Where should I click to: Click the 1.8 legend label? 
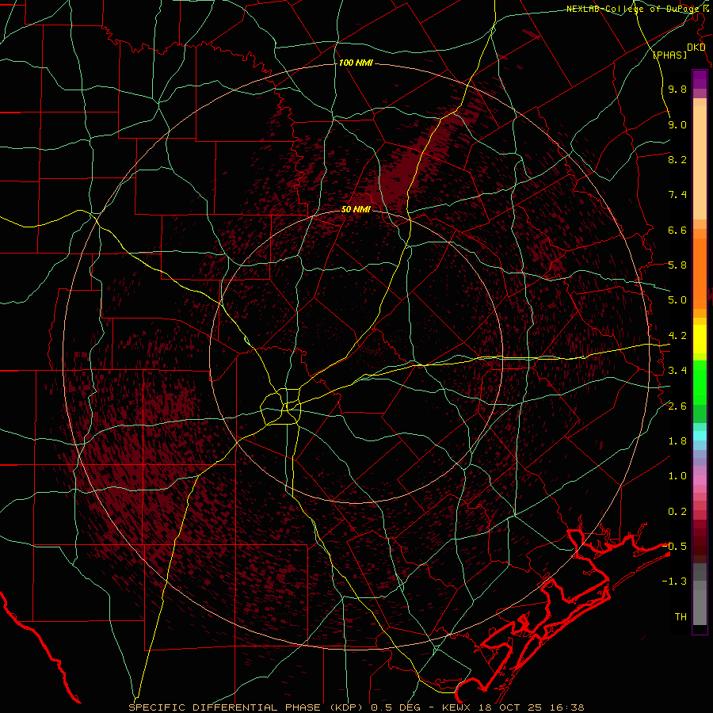(677, 441)
